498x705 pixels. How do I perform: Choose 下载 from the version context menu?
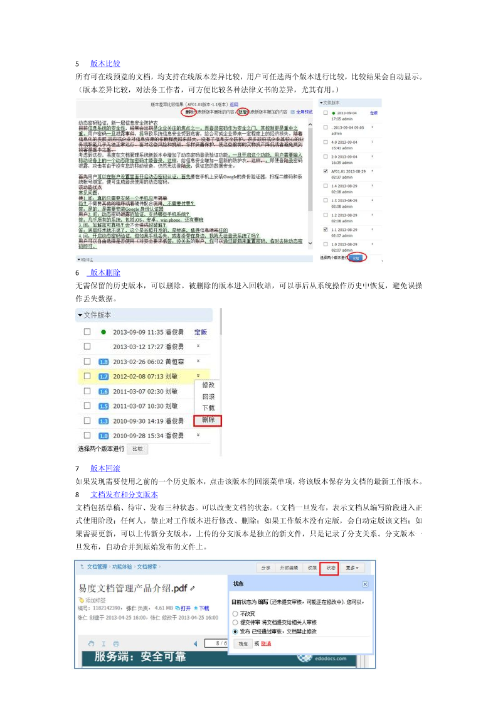tap(208, 408)
